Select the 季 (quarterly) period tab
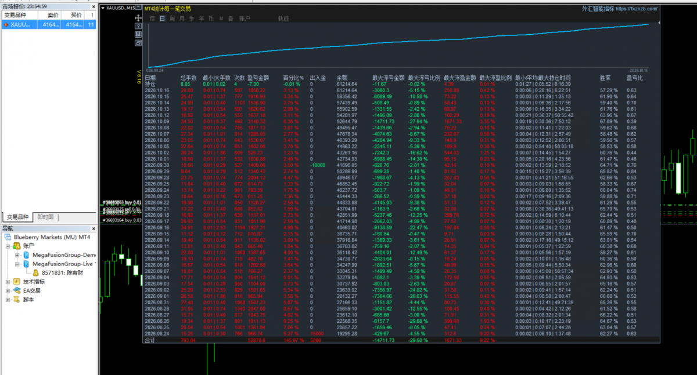 pos(192,19)
